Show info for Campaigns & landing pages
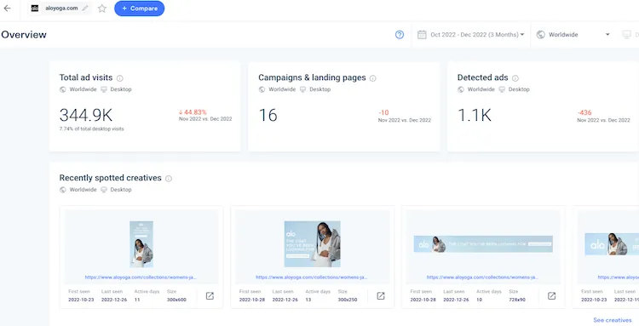 click(x=372, y=78)
